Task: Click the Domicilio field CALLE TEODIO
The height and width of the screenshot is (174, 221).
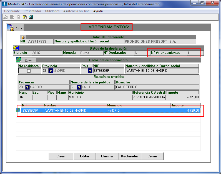Action: pos(157,87)
